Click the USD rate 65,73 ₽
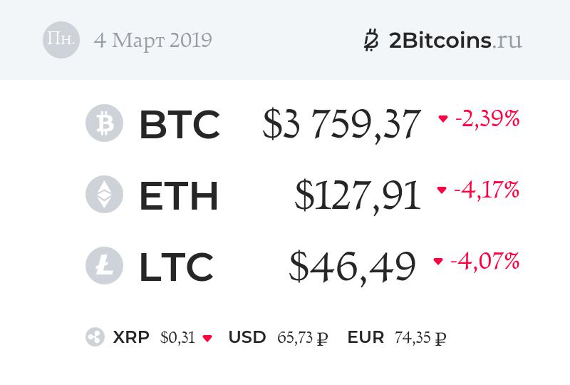Viewport: 570px width, 385px height. [x=301, y=338]
